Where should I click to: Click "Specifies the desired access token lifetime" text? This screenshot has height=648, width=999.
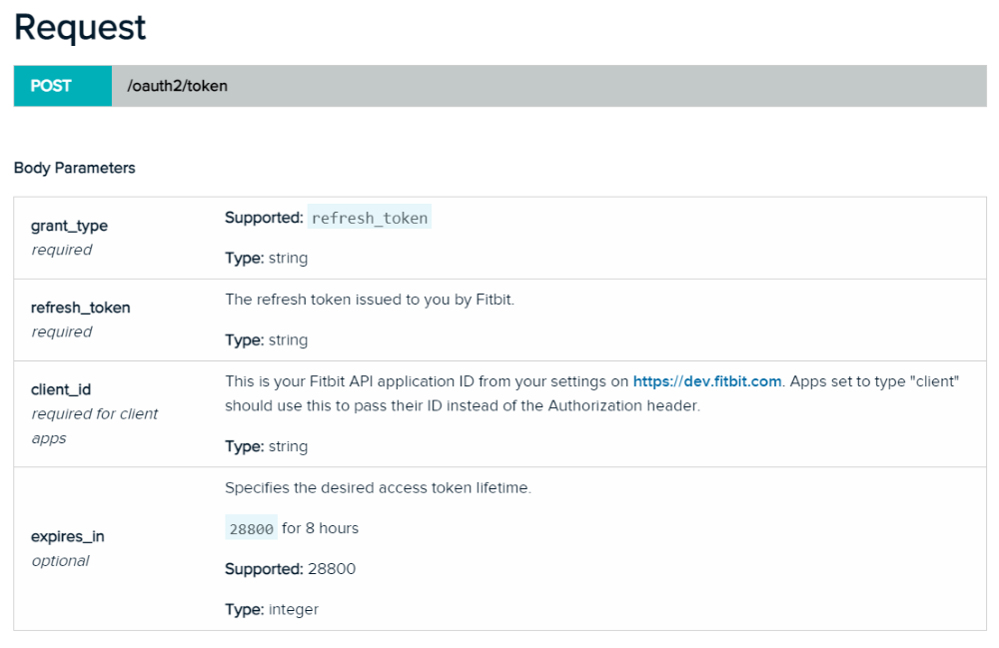pos(378,488)
